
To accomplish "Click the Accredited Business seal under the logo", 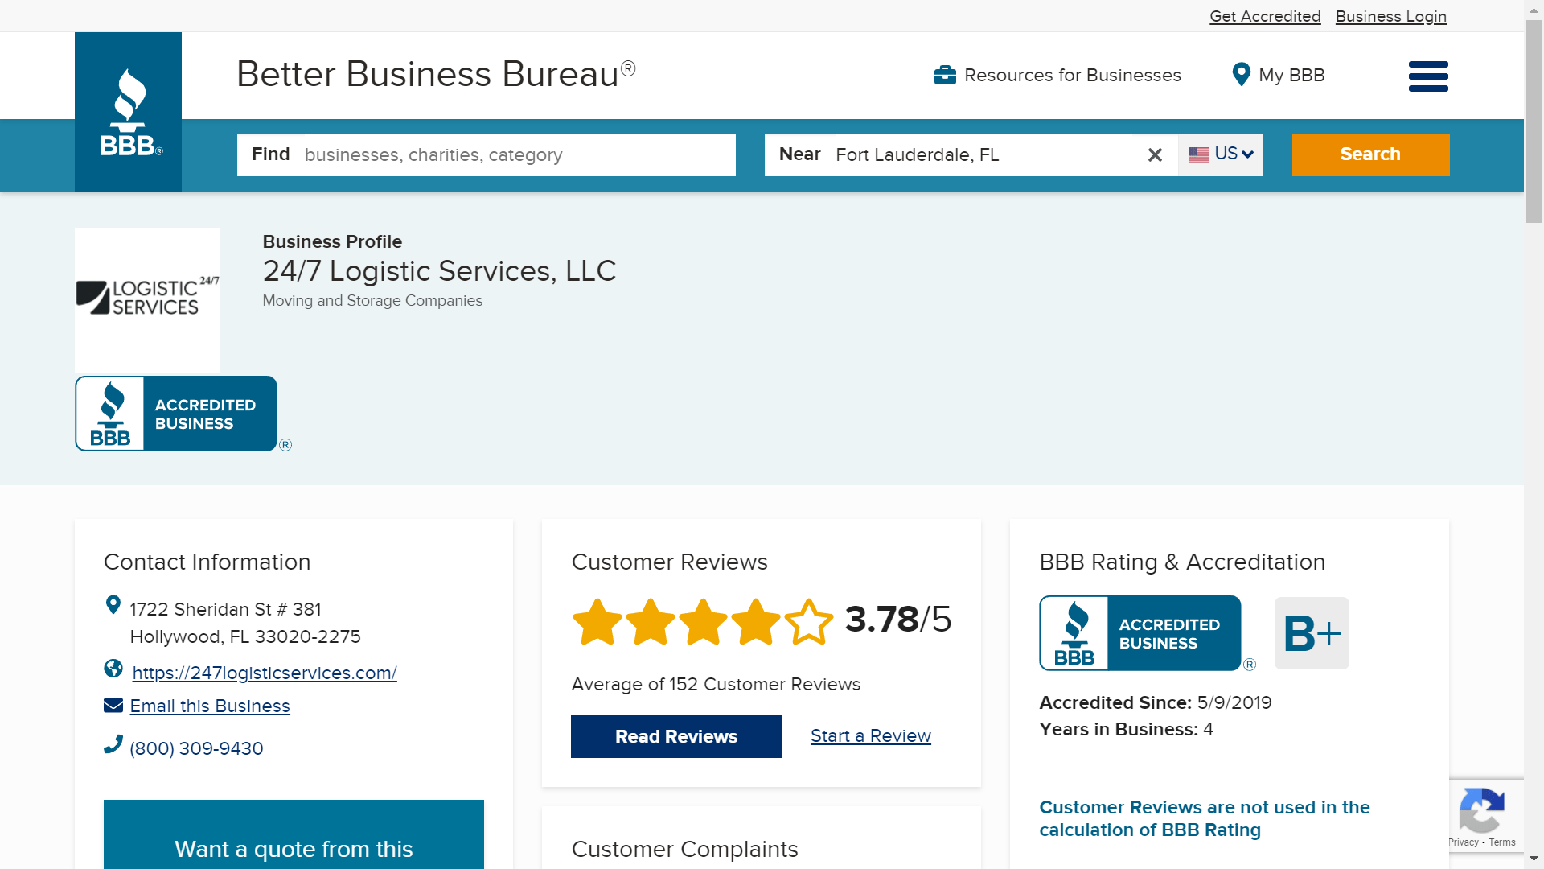I will click(x=176, y=414).
